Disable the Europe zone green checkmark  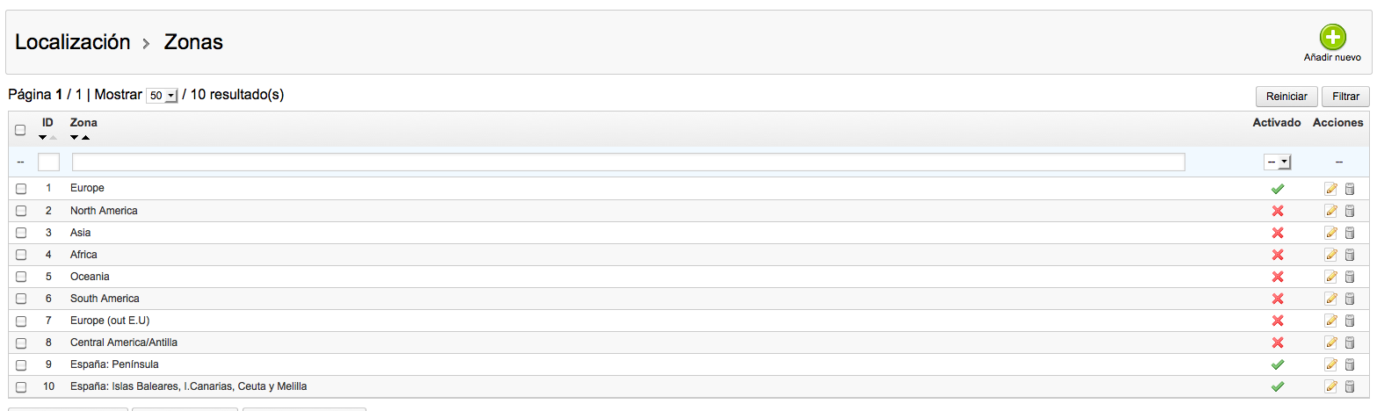pos(1278,189)
